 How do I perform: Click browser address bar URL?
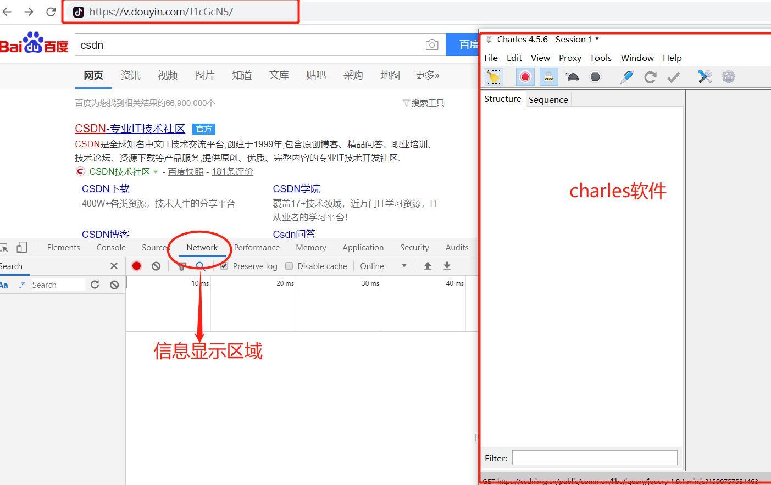(161, 12)
